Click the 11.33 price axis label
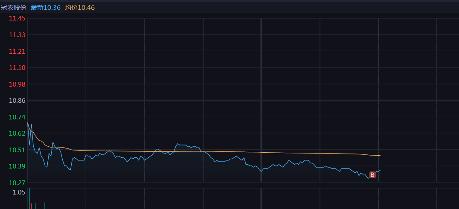The image size is (459, 209). point(17,35)
